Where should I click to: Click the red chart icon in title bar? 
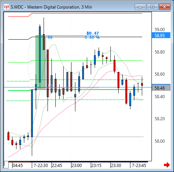tap(6, 7)
